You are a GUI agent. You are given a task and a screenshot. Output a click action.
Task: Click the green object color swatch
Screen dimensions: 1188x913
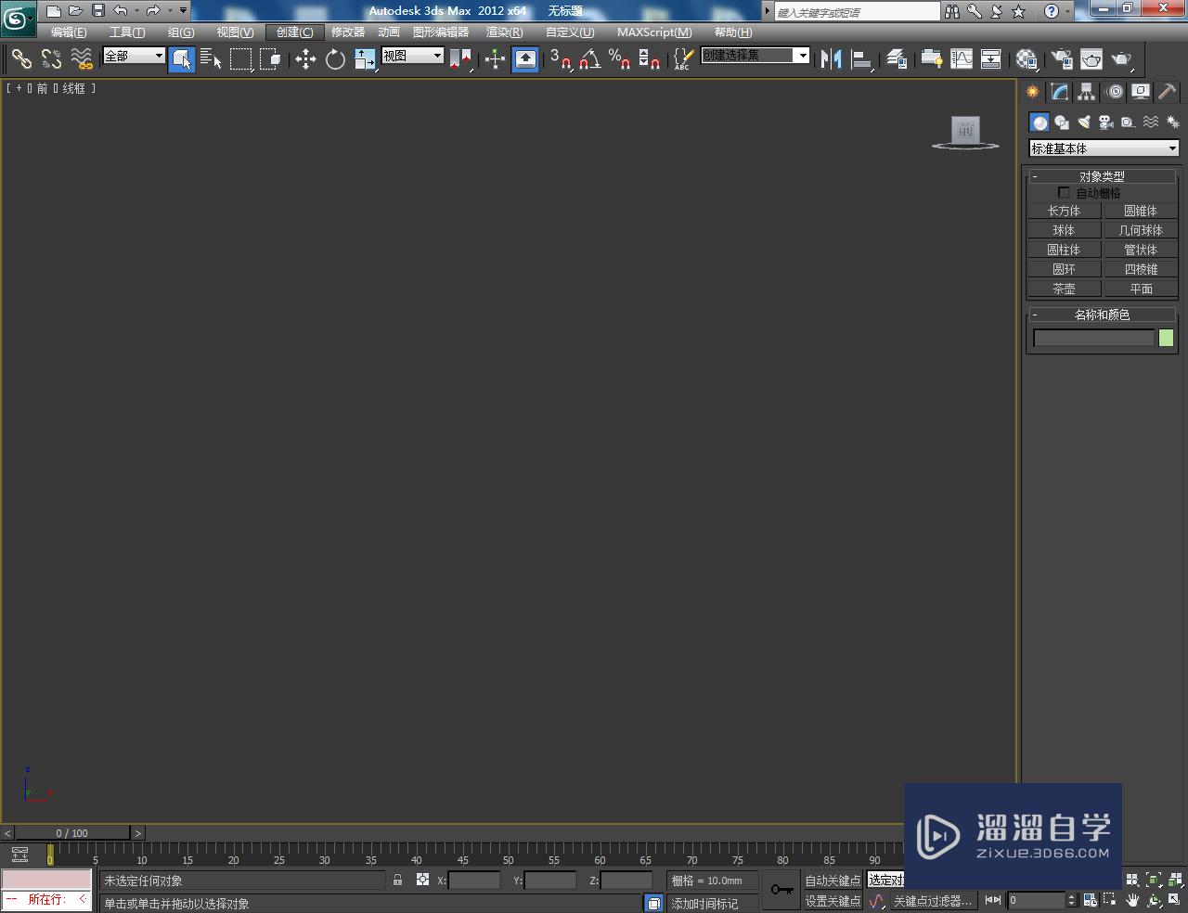click(x=1166, y=338)
